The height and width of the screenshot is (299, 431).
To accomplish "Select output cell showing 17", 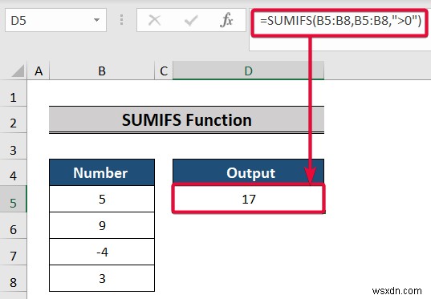I will pyautogui.click(x=249, y=199).
